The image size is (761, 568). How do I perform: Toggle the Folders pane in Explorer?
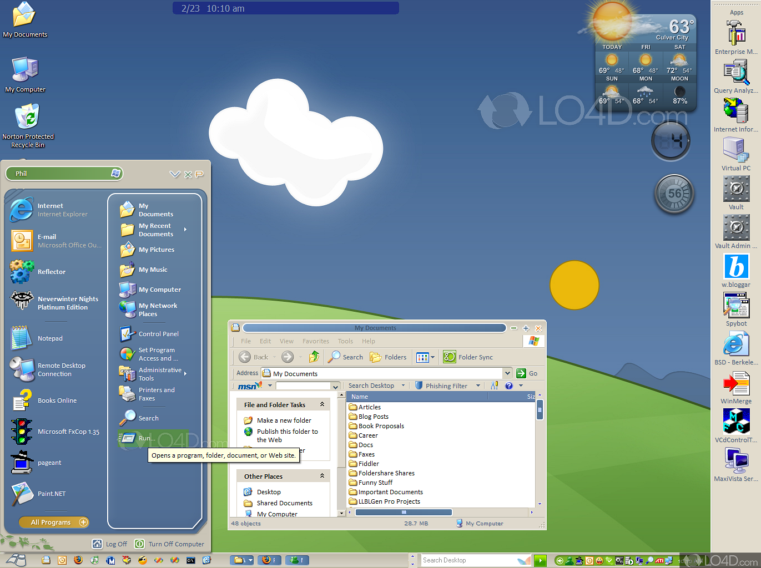click(389, 357)
